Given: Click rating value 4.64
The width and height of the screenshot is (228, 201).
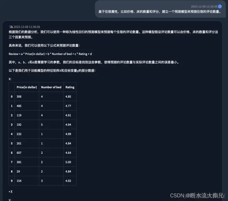Looking at the screenshot, I should [x=68, y=153].
